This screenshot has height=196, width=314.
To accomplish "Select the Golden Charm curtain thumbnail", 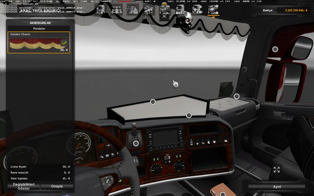I will tap(35, 45).
